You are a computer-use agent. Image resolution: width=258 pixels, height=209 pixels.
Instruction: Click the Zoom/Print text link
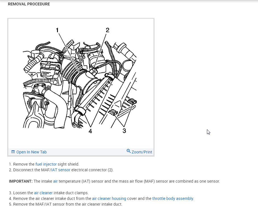142,152
